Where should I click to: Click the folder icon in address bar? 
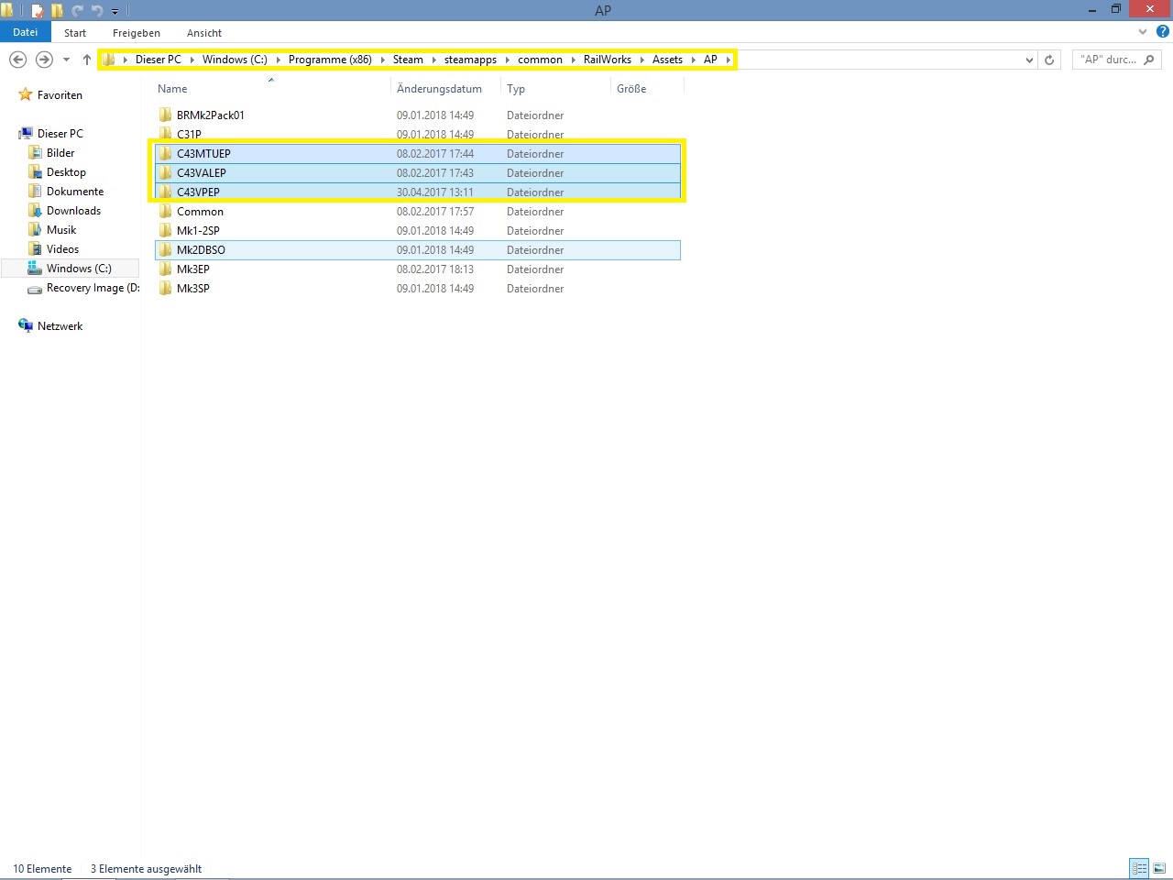[x=109, y=60]
